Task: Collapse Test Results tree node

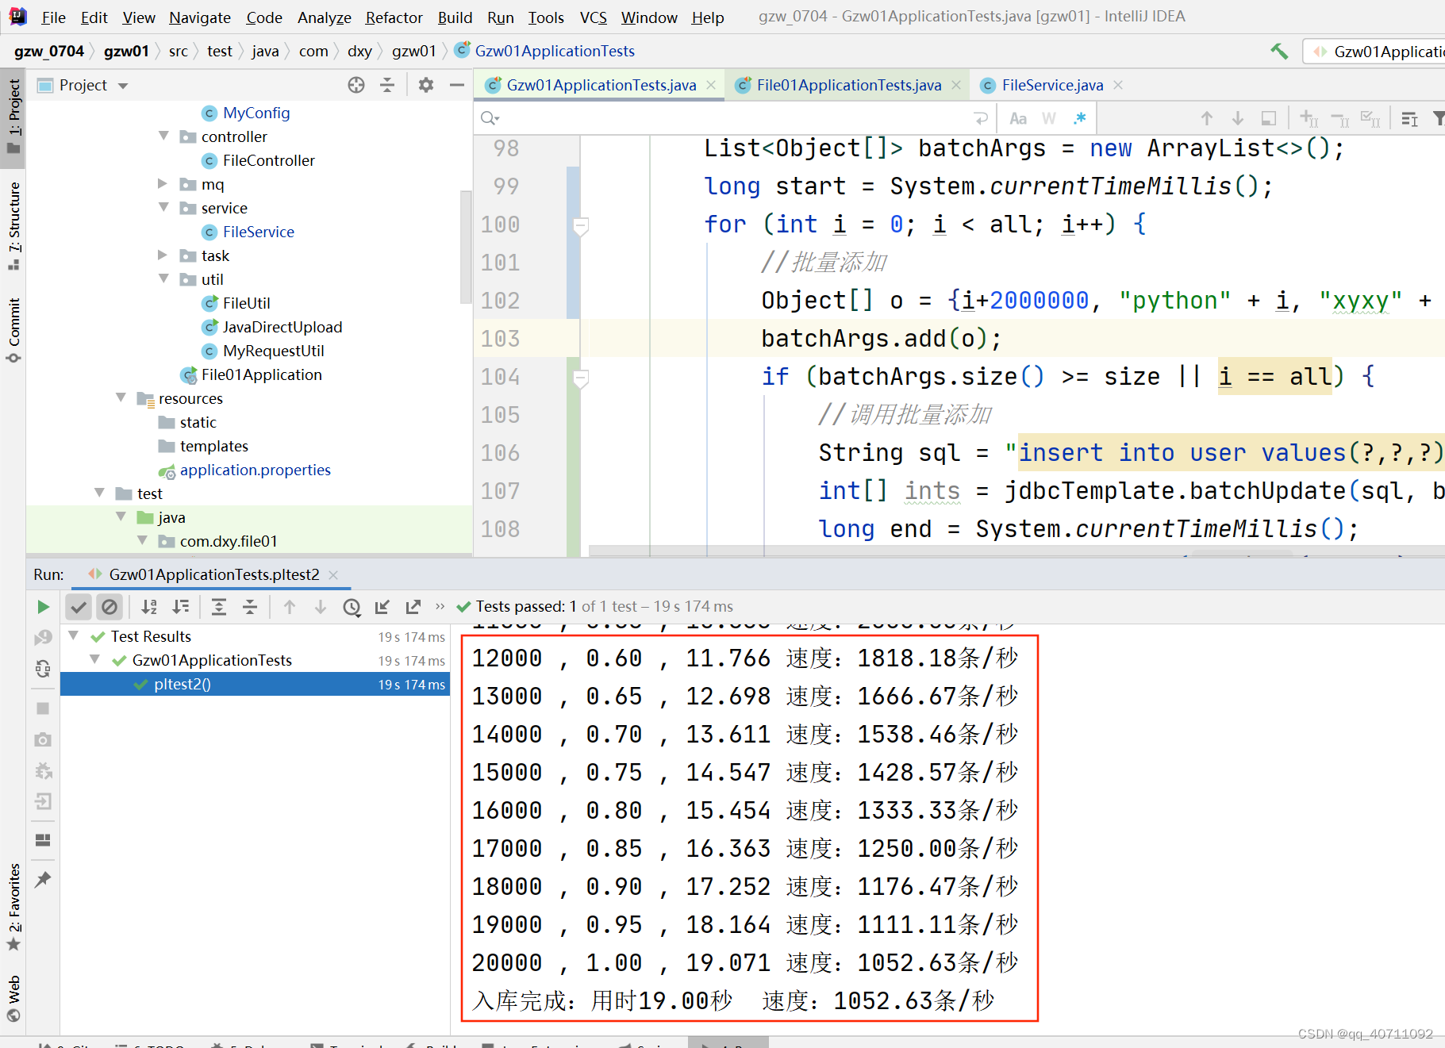Action: pyautogui.click(x=73, y=636)
